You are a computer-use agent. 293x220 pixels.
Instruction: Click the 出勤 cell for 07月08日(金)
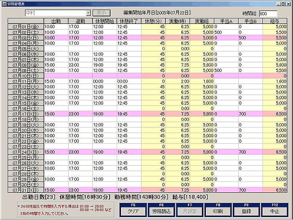pyautogui.click(x=56, y=65)
